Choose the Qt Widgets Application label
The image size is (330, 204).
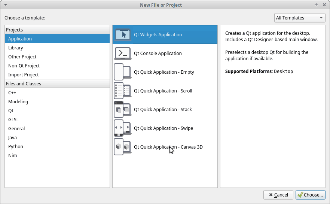click(158, 35)
